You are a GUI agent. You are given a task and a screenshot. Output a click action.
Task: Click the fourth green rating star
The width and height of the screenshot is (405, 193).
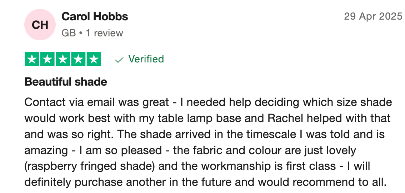[78, 59]
